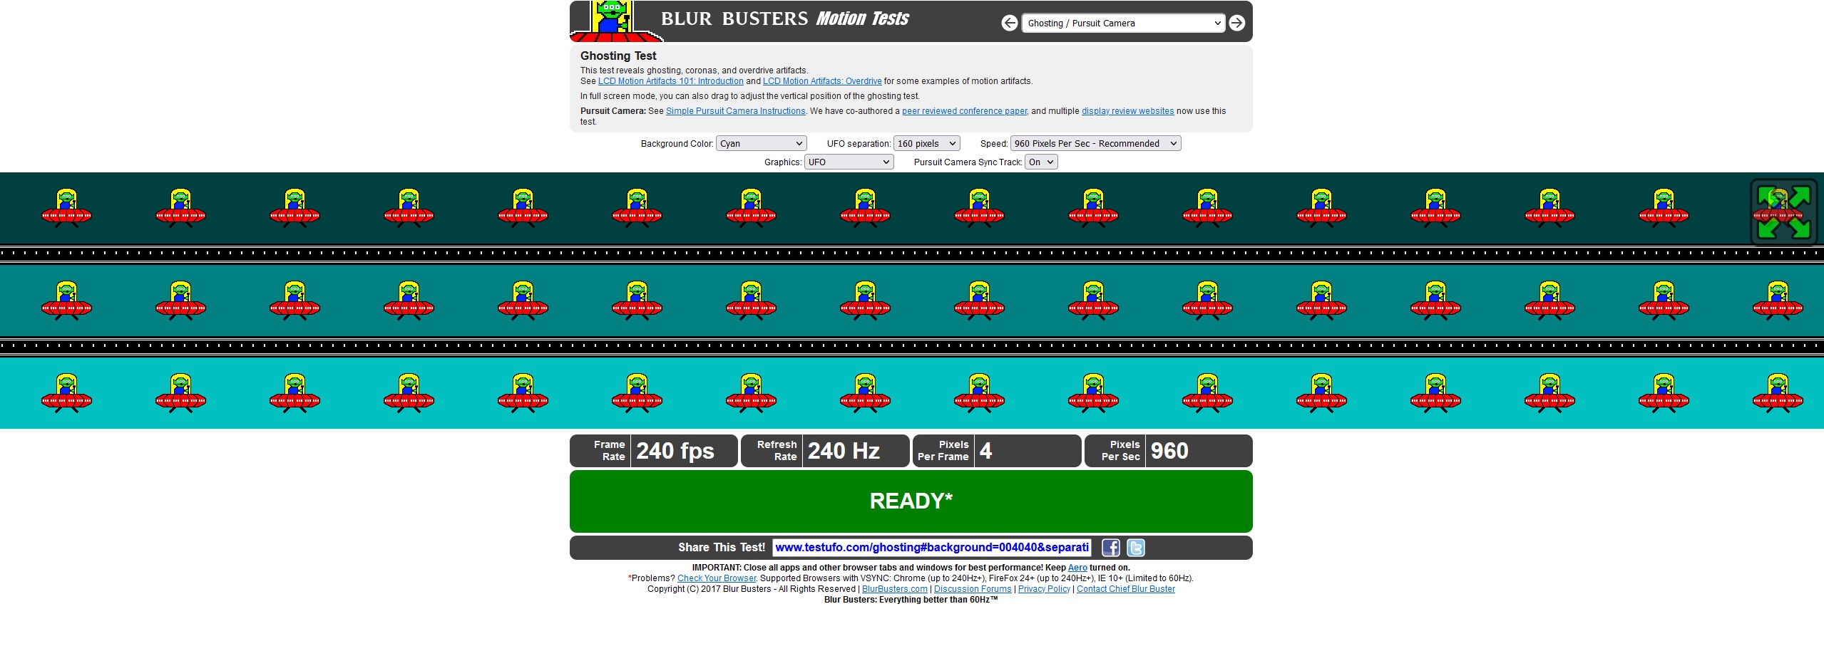The width and height of the screenshot is (1824, 646).
Task: Click the share URL text field
Action: [931, 548]
